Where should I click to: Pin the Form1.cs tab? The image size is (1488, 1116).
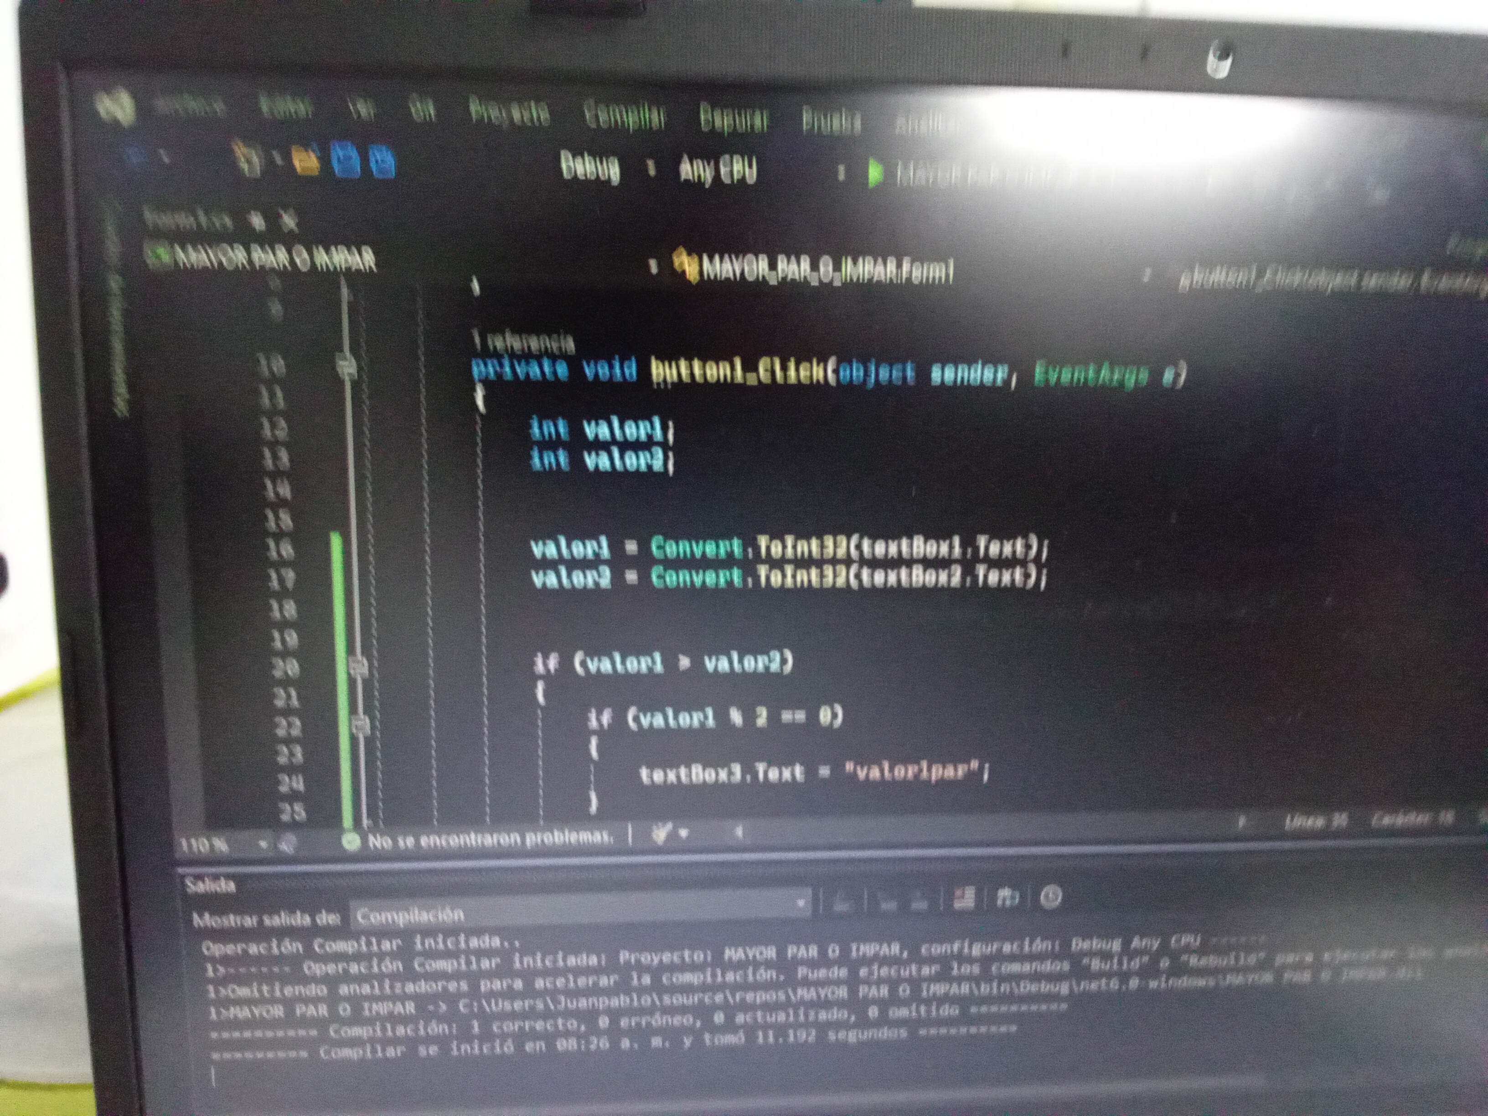click(x=258, y=221)
